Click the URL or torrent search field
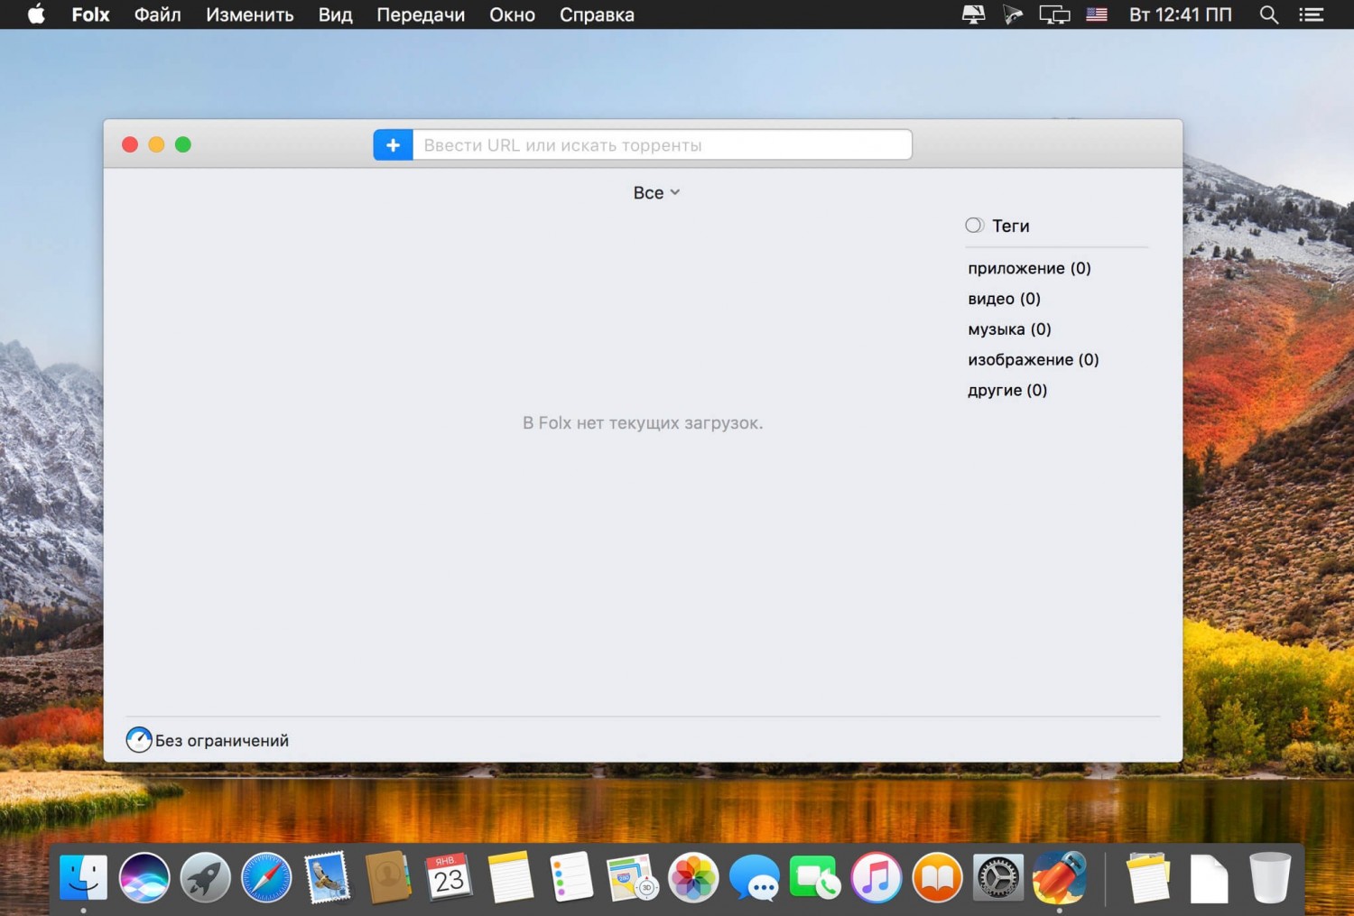1354x916 pixels. pyautogui.click(x=662, y=144)
